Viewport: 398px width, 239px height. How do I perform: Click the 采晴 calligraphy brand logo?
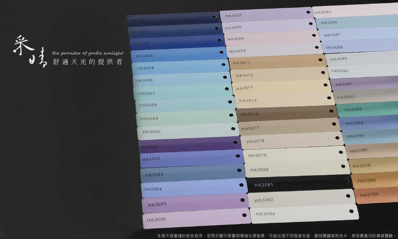tap(29, 52)
